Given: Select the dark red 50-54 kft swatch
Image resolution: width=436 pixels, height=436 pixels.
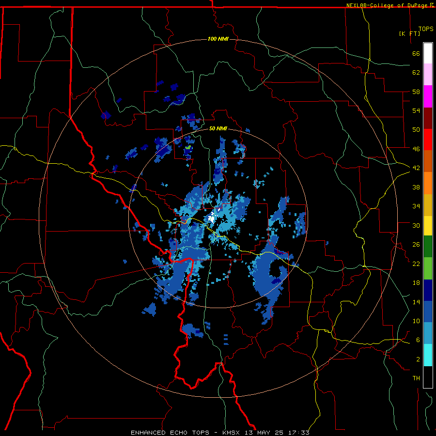Looking at the screenshot, I should (x=428, y=118).
